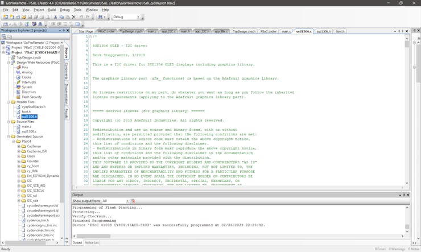
Task: Open the Tools menu
Action: pos(77,10)
